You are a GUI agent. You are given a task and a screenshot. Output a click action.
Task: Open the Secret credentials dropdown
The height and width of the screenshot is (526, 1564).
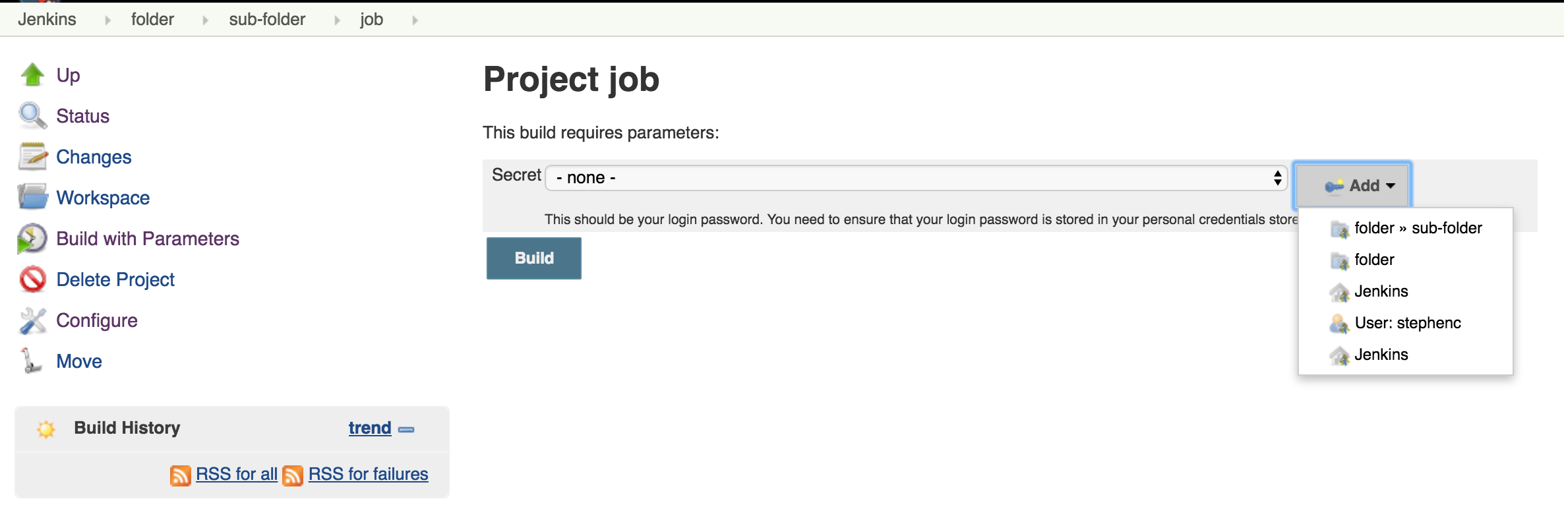(916, 178)
